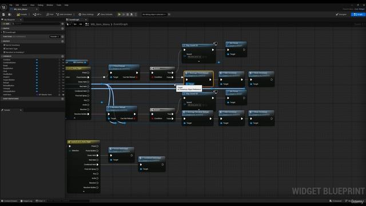This screenshot has height=206, width=366.
Task: Add a new function with plus icon
Action: (62, 37)
